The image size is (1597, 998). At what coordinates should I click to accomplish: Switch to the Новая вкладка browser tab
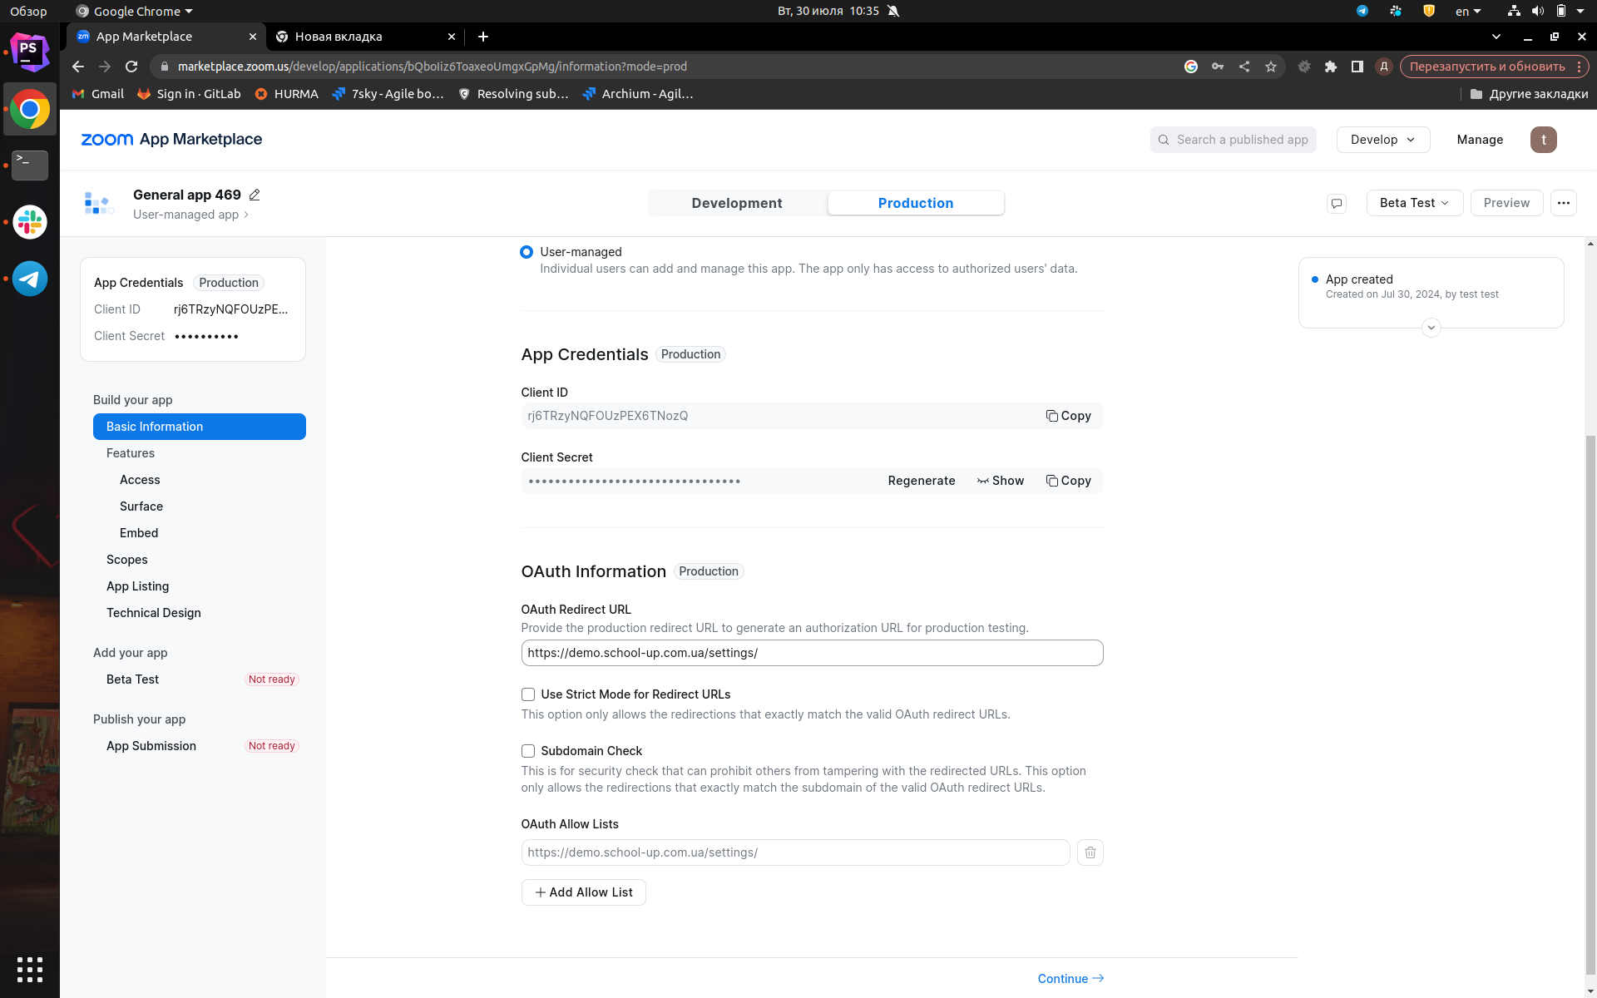(x=366, y=37)
